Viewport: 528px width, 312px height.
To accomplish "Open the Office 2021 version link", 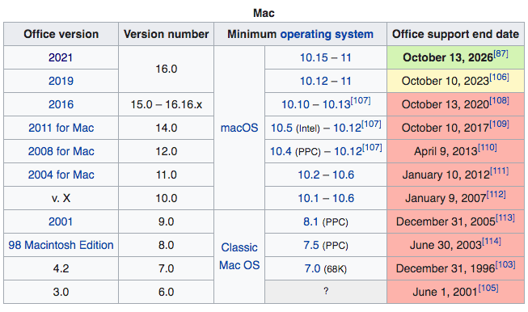I will (61, 57).
